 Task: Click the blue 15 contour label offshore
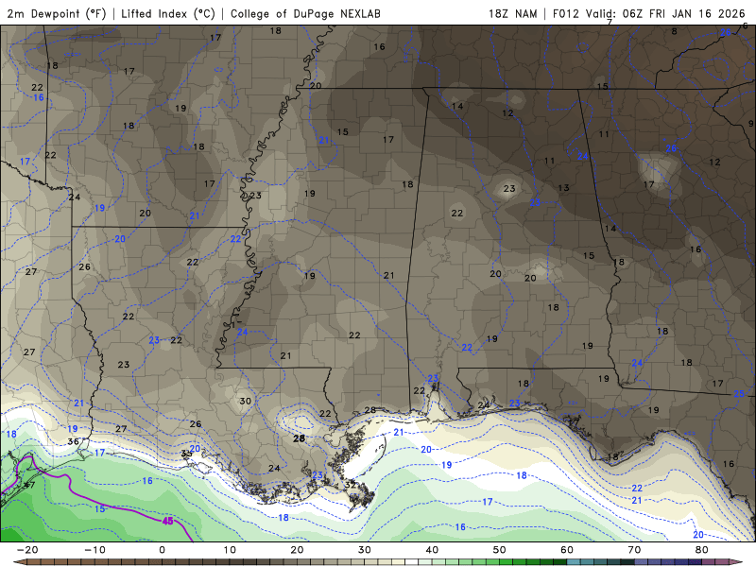(100, 509)
